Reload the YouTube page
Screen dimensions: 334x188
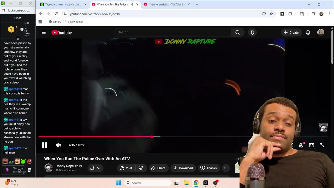[56, 14]
